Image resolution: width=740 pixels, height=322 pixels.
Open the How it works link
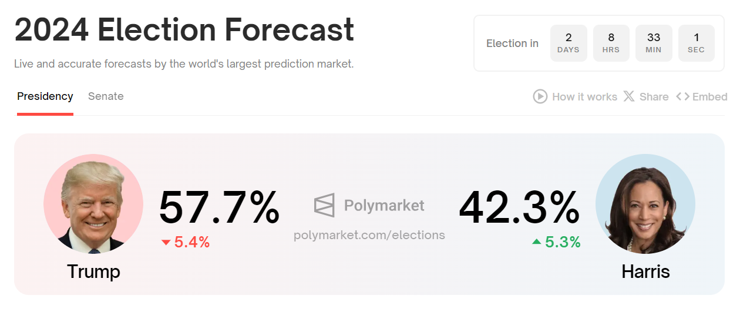click(x=584, y=97)
